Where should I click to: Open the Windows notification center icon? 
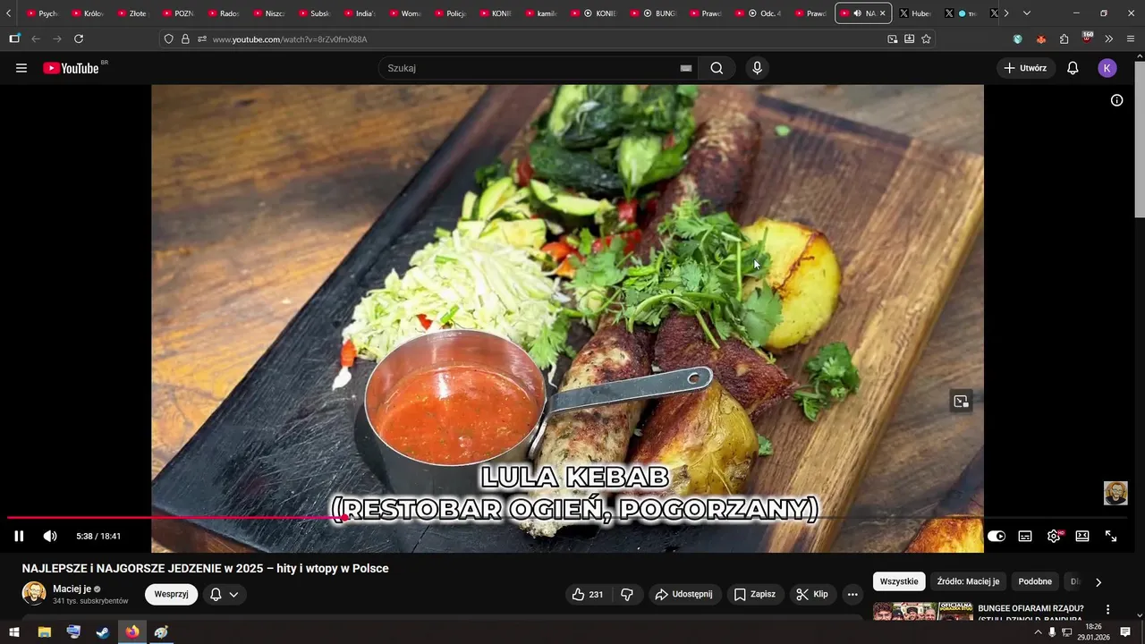[x=1126, y=632]
